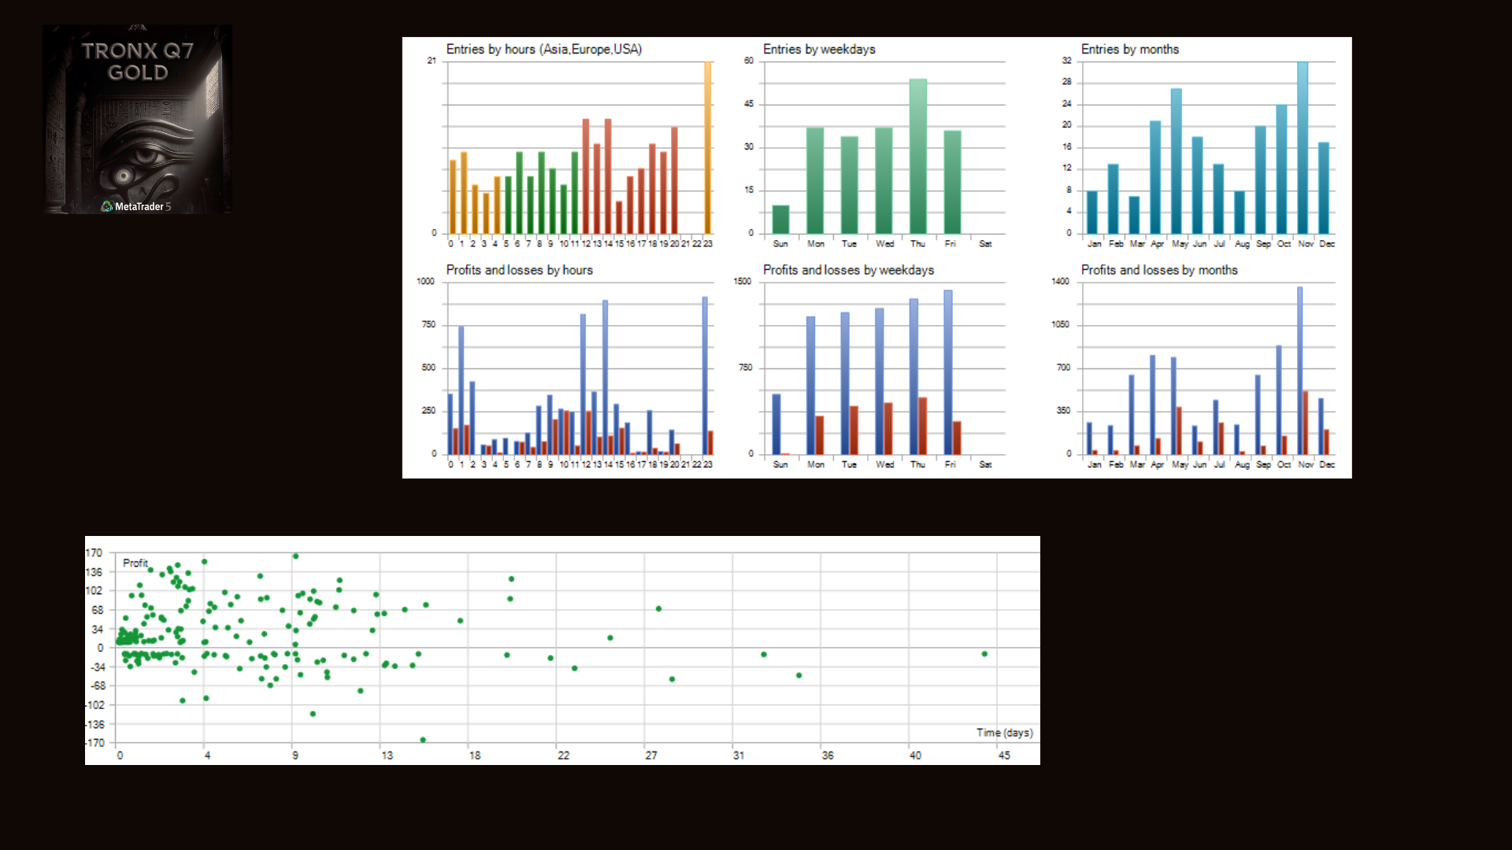Click the Entries by hours chart title
The height and width of the screenshot is (850, 1512).
tap(543, 49)
